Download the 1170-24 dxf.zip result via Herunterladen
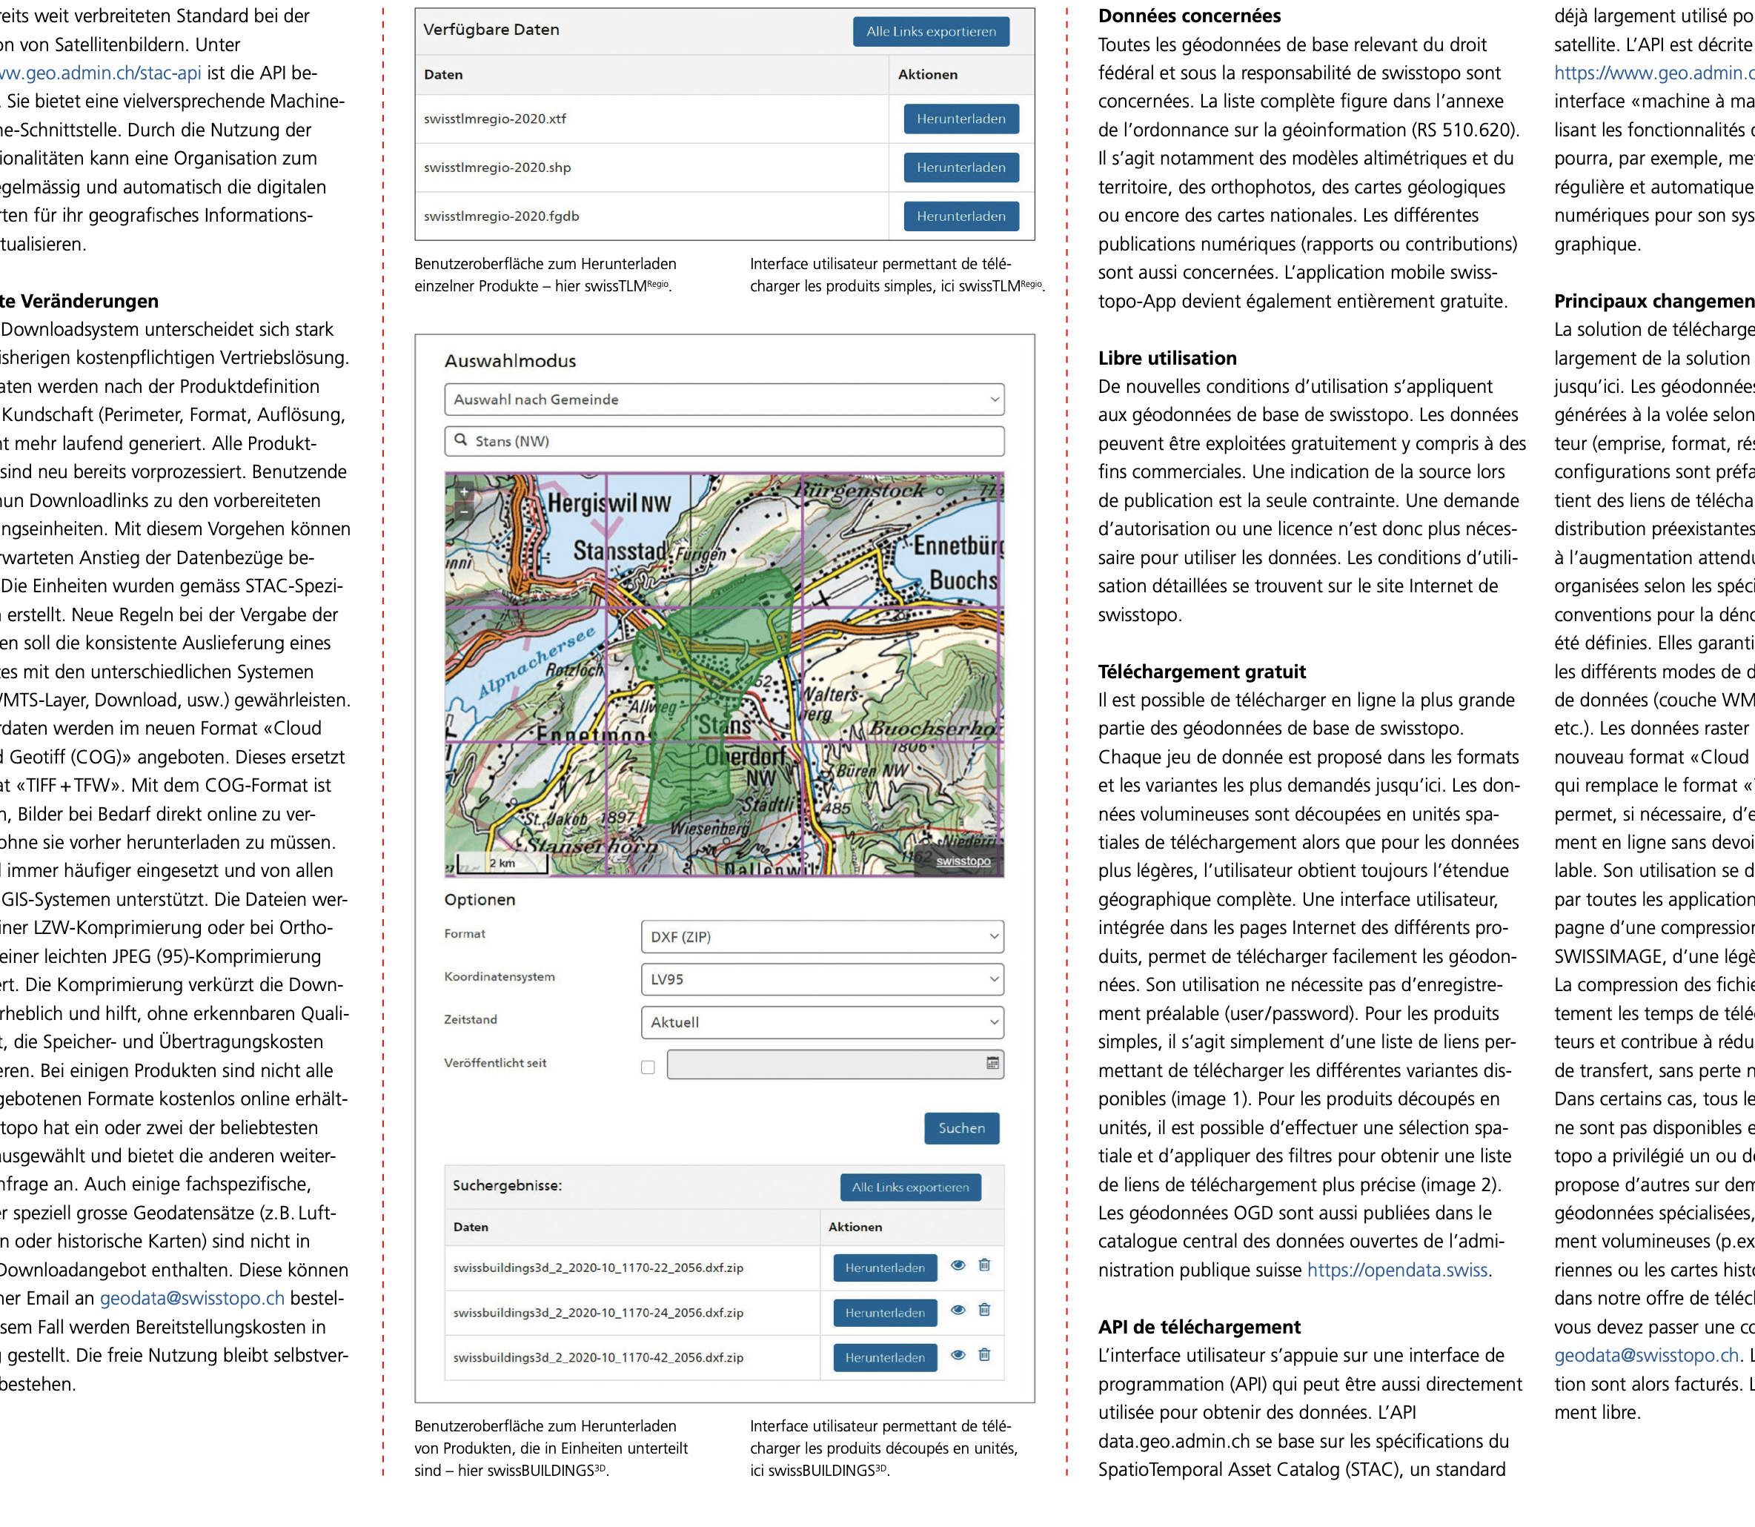The width and height of the screenshot is (1755, 1527). [x=885, y=1313]
